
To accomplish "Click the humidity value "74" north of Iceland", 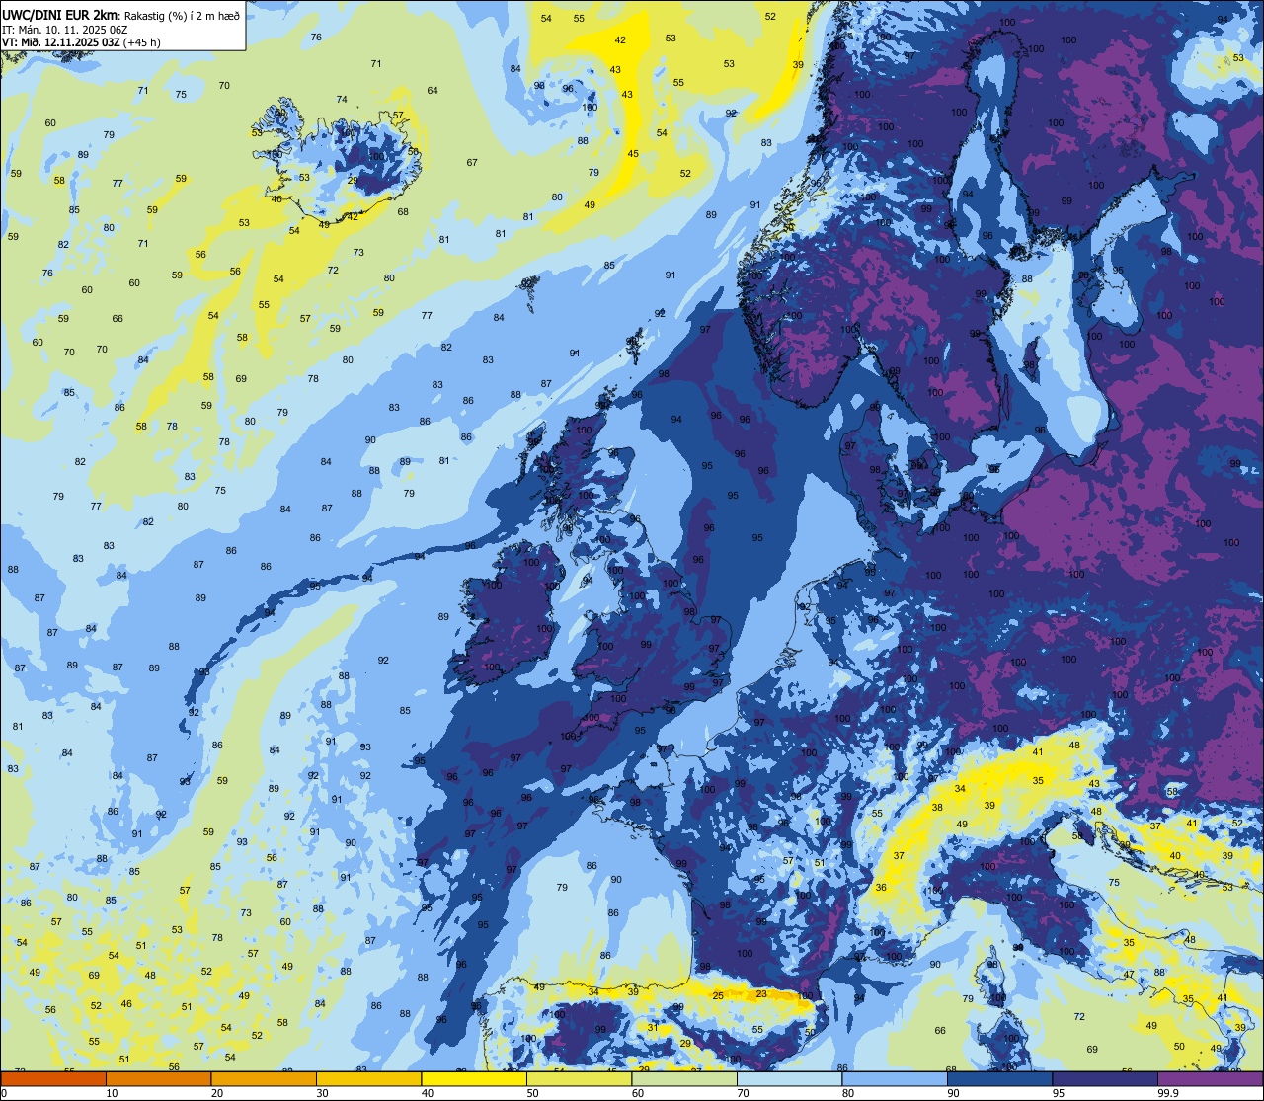I will coord(342,100).
